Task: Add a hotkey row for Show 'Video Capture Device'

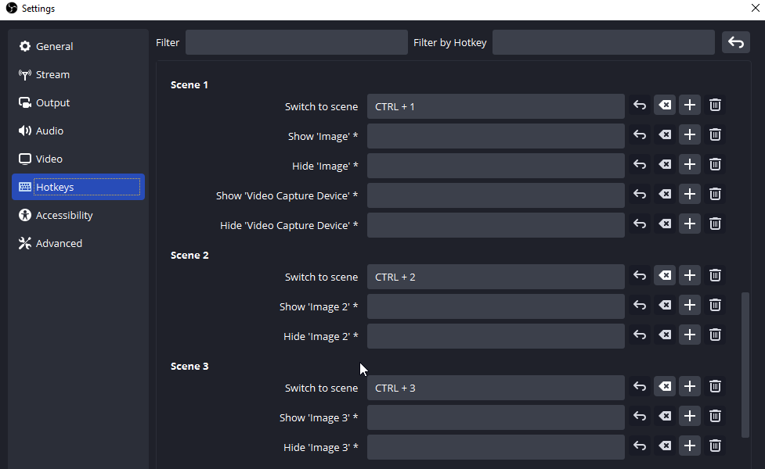Action: tap(689, 195)
